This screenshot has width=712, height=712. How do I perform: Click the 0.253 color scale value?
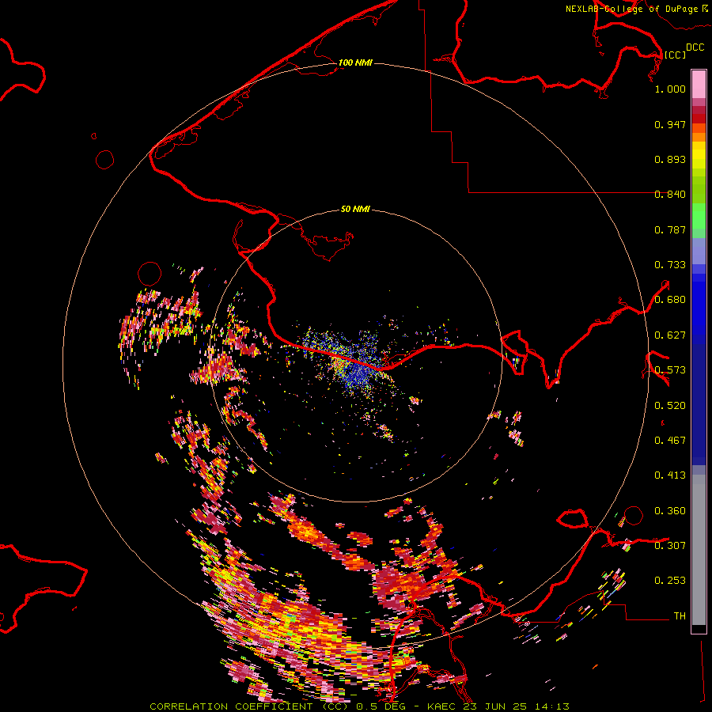click(x=670, y=581)
